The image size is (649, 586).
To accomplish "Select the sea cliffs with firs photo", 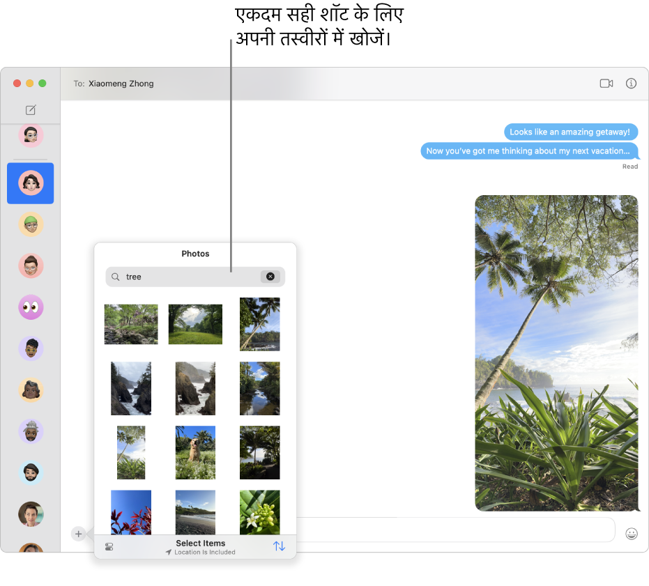I will click(x=131, y=388).
